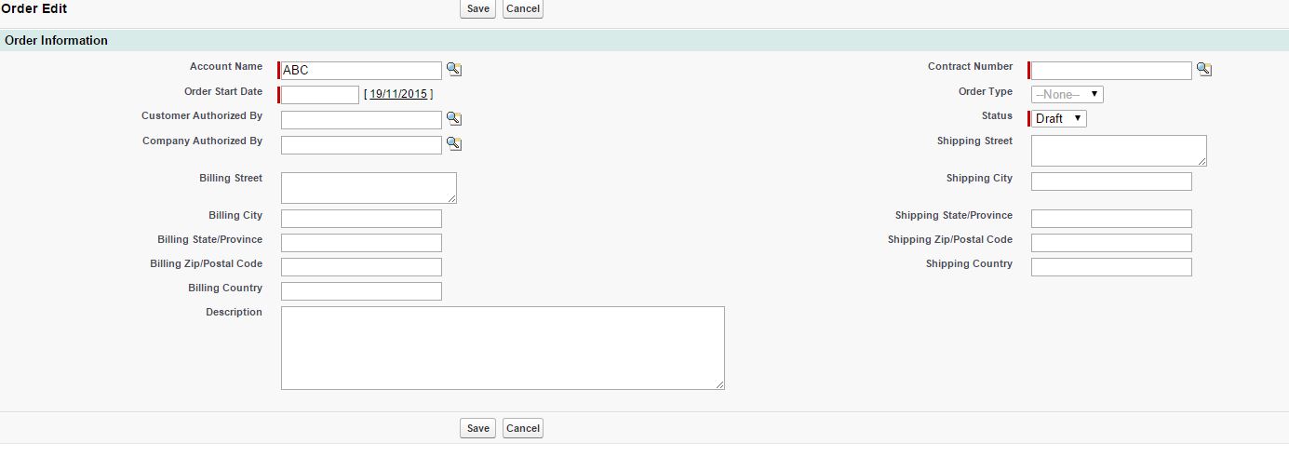Expand the Status dropdown showing Draft
Screen dimensions: 1289x470
(1059, 118)
